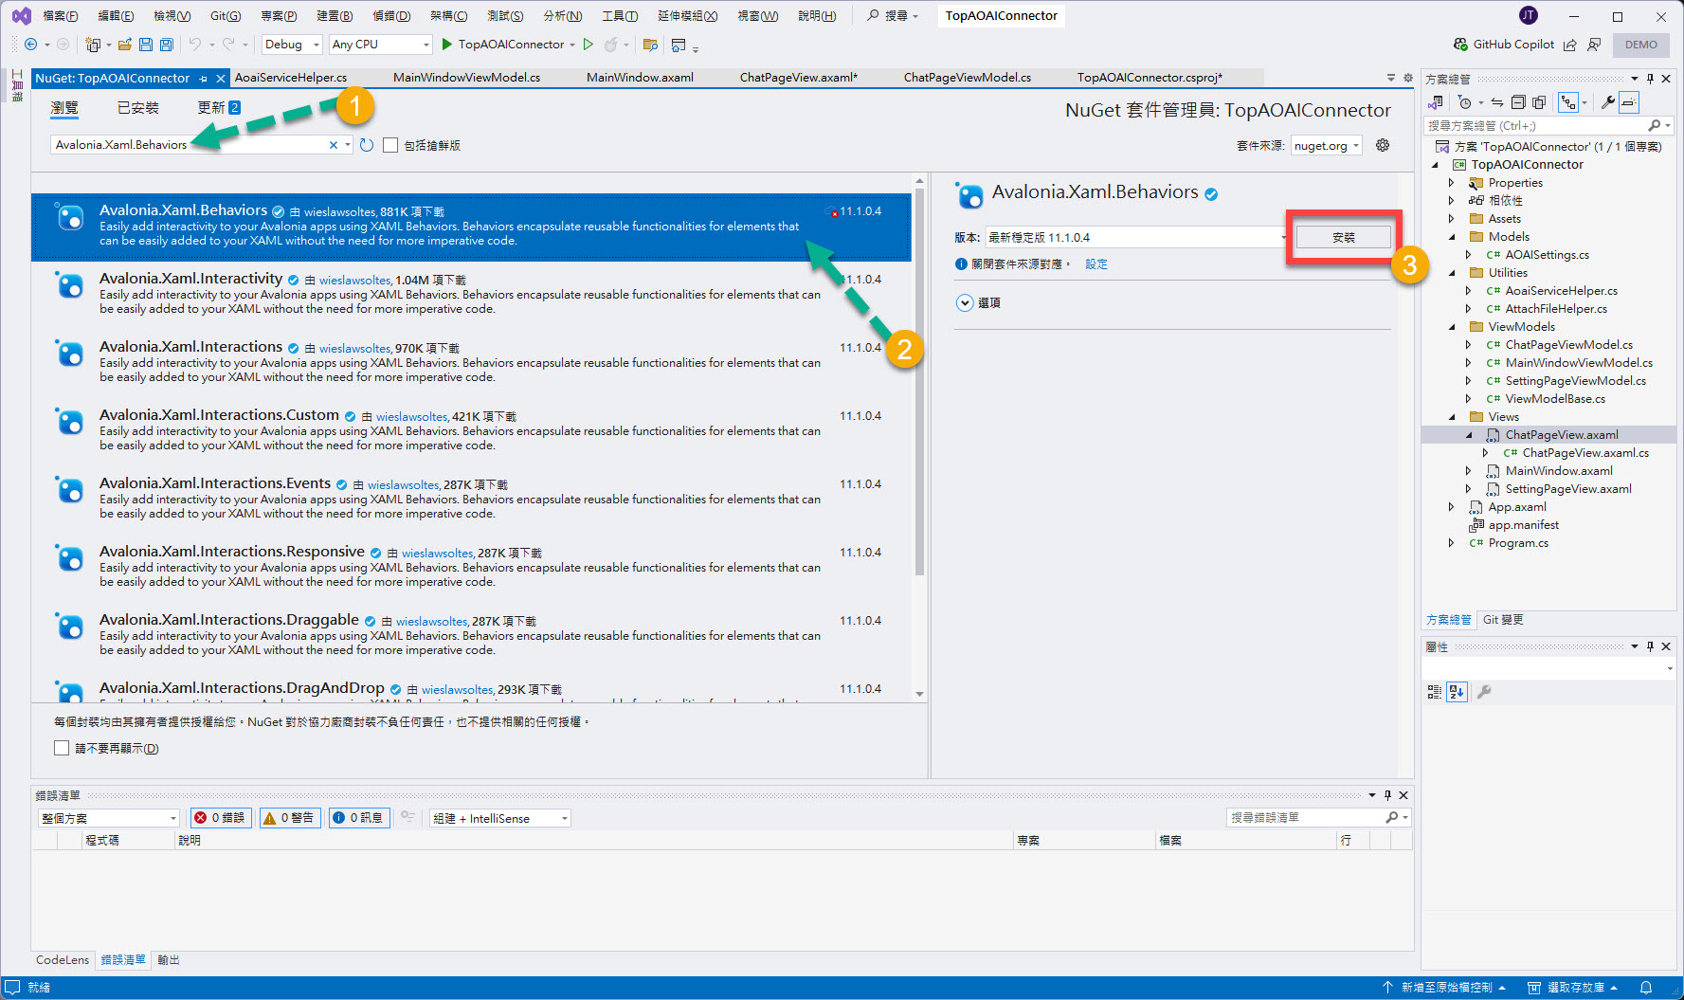
Task: Click the DEMO button in title bar
Action: [x=1641, y=45]
